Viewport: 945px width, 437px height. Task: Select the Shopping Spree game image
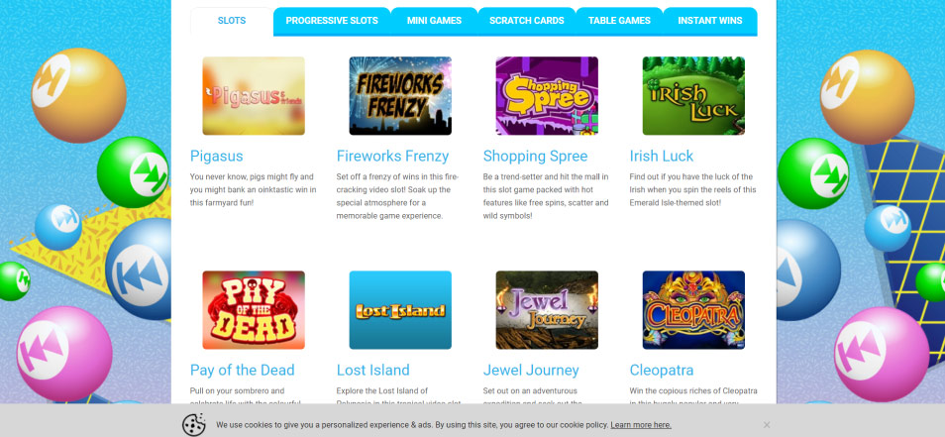tap(547, 96)
